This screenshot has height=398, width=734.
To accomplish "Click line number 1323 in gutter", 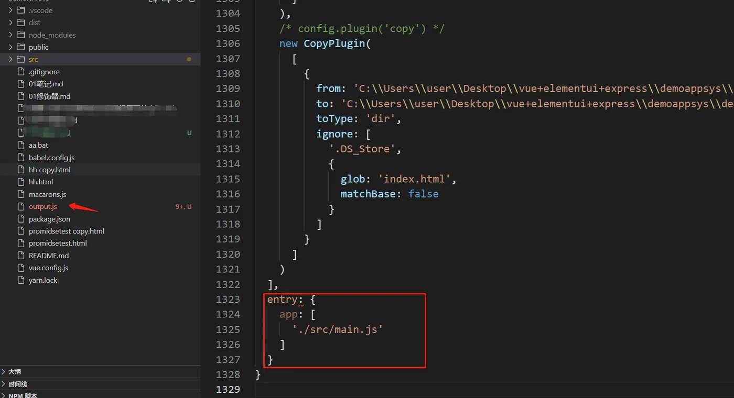I will pyautogui.click(x=228, y=299).
